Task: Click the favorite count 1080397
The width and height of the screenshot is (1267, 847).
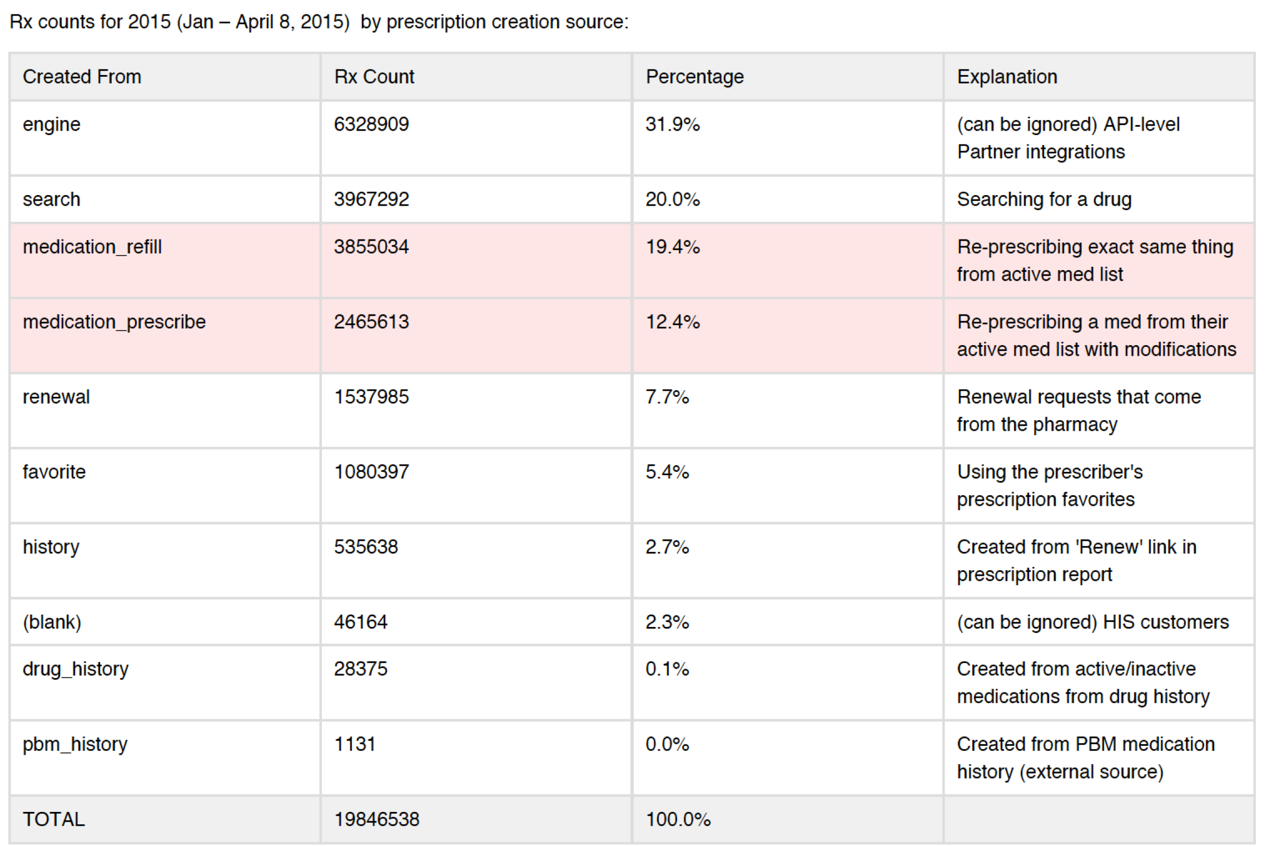Action: point(371,472)
